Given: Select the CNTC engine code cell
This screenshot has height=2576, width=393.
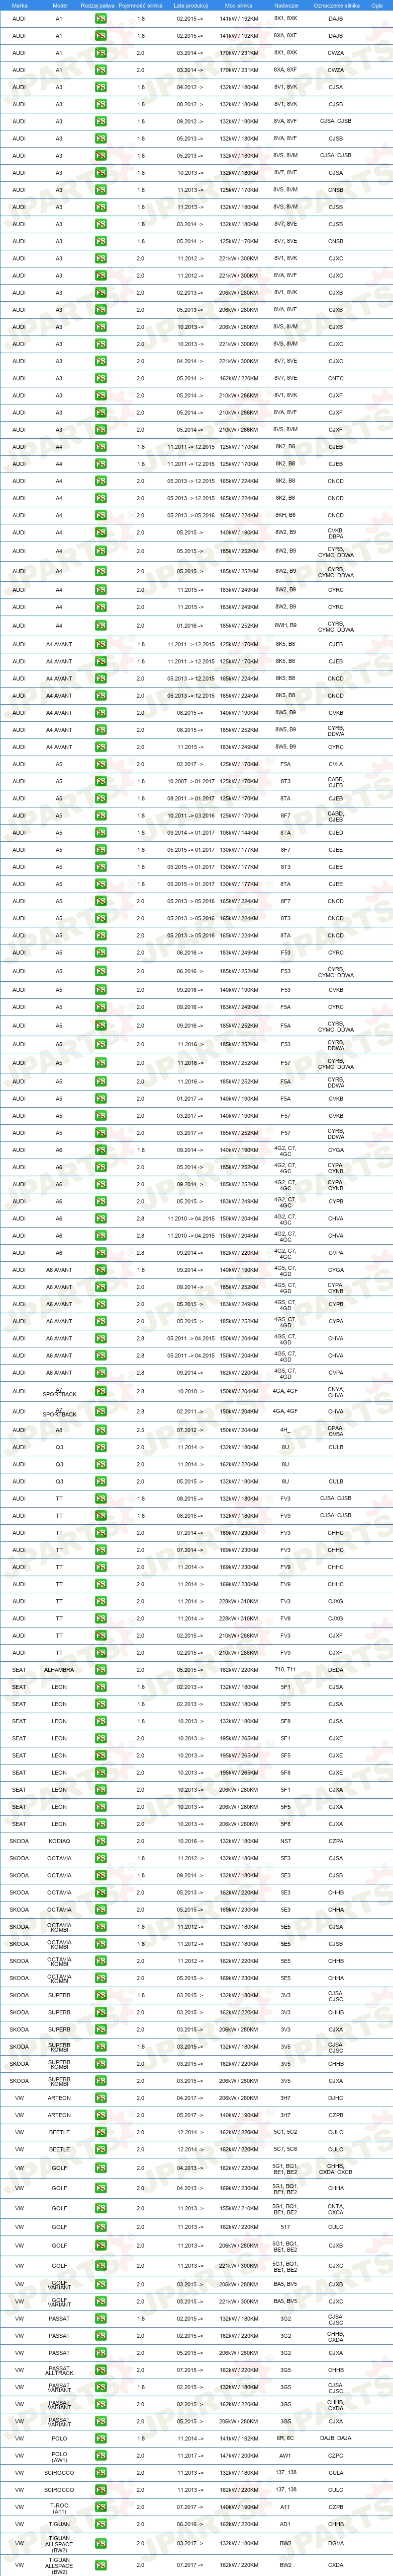Looking at the screenshot, I should click(x=336, y=379).
